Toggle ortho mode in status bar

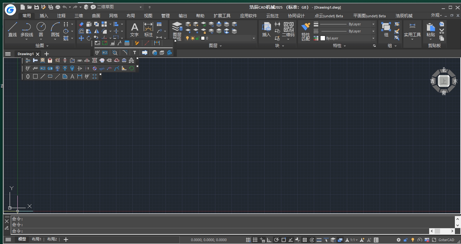[269, 240]
